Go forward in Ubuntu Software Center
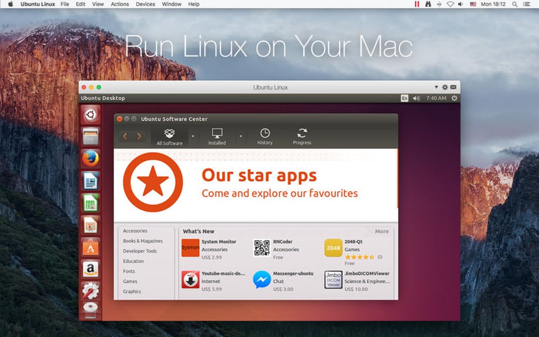539x337 pixels. pyautogui.click(x=139, y=136)
